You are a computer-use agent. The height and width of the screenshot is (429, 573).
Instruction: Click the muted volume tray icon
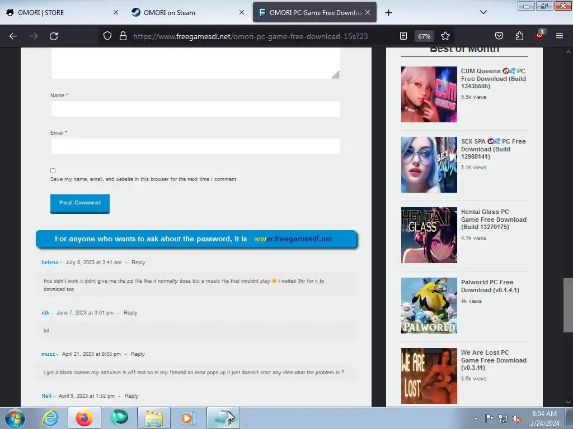[x=516, y=419]
